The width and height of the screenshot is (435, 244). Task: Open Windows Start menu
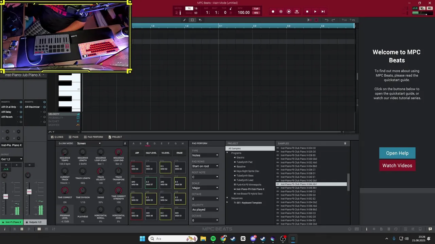pyautogui.click(x=142, y=239)
